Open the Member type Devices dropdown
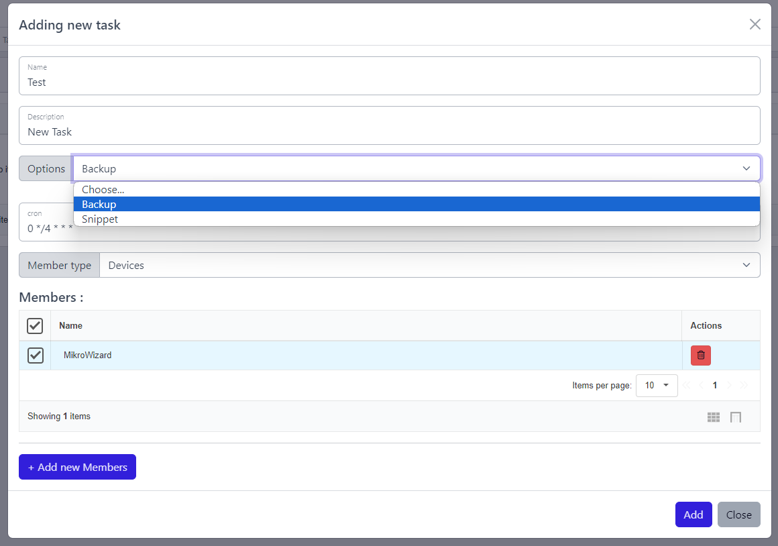This screenshot has width=778, height=546. (429, 265)
